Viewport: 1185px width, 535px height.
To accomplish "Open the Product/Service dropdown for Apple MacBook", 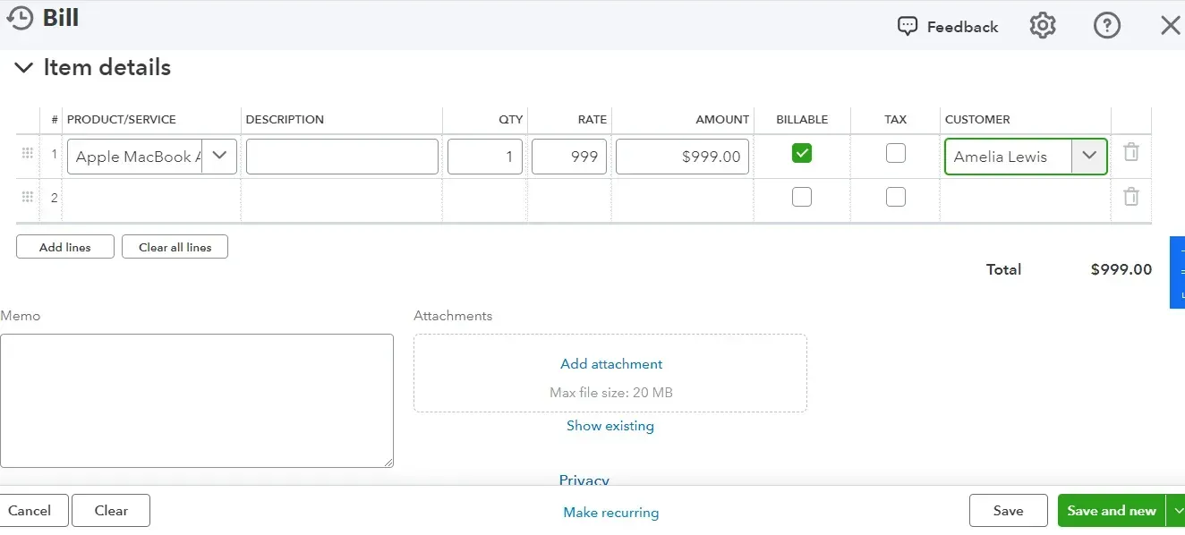I will point(219,156).
